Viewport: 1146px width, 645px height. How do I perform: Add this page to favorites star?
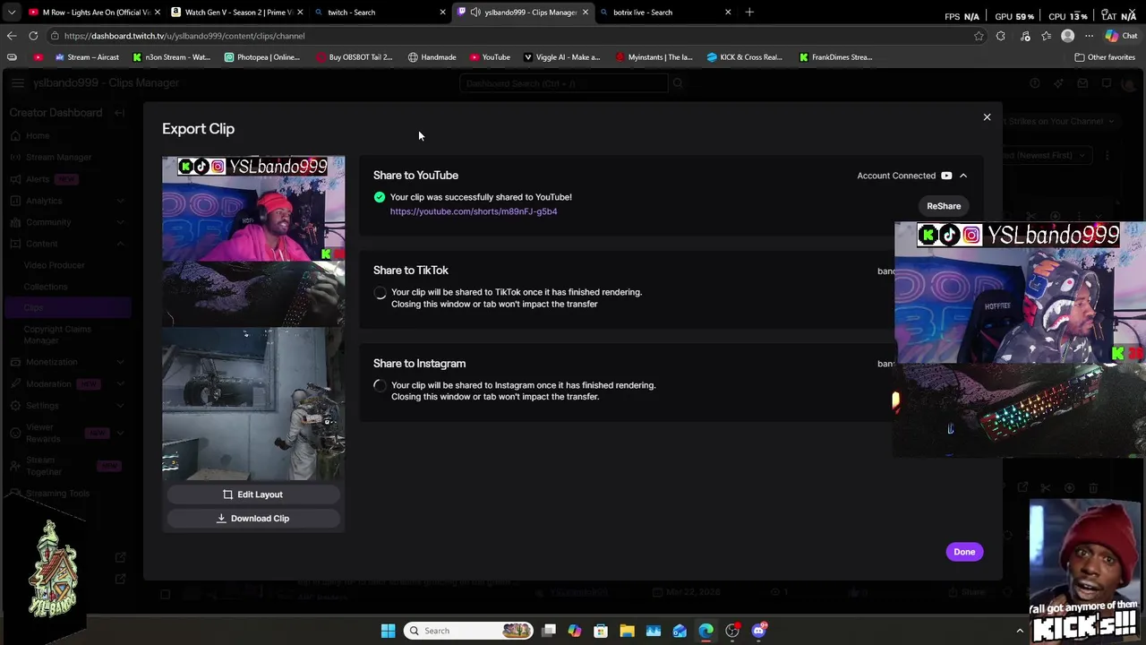click(x=979, y=36)
